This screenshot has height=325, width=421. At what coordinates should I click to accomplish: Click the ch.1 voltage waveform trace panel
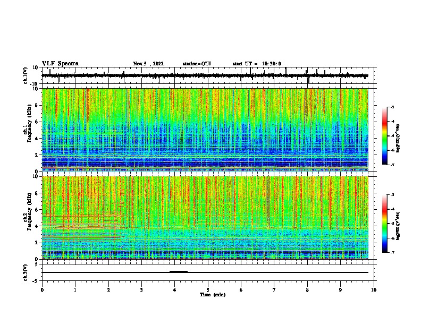(208, 75)
